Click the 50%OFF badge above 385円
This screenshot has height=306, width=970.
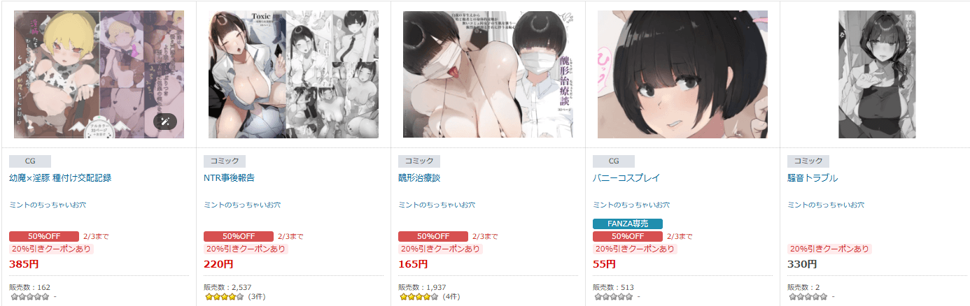[x=44, y=236]
